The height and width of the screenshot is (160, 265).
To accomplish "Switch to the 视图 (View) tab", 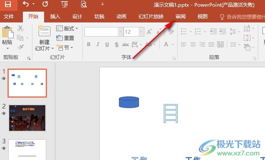I will (x=203, y=17).
